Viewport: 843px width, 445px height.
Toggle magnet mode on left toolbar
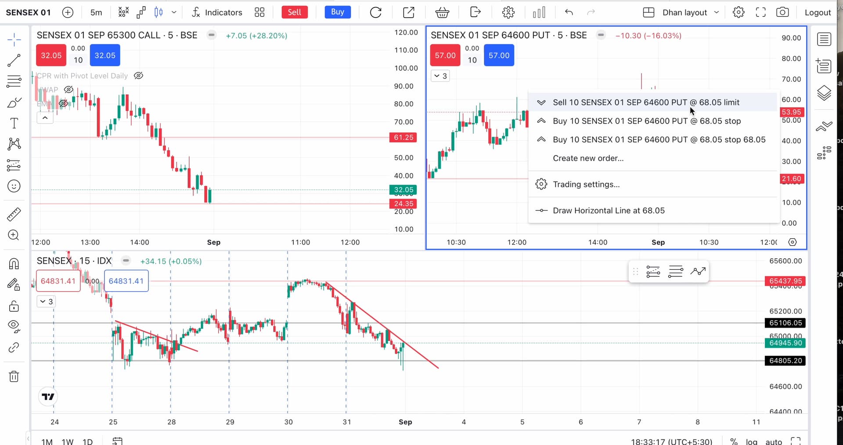click(x=14, y=263)
